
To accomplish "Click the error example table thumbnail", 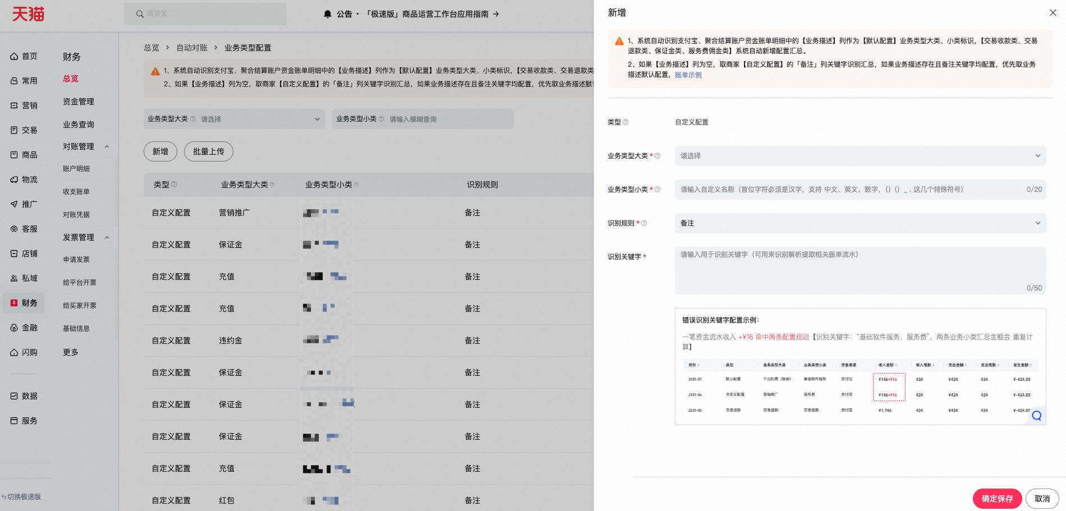I will click(860, 388).
